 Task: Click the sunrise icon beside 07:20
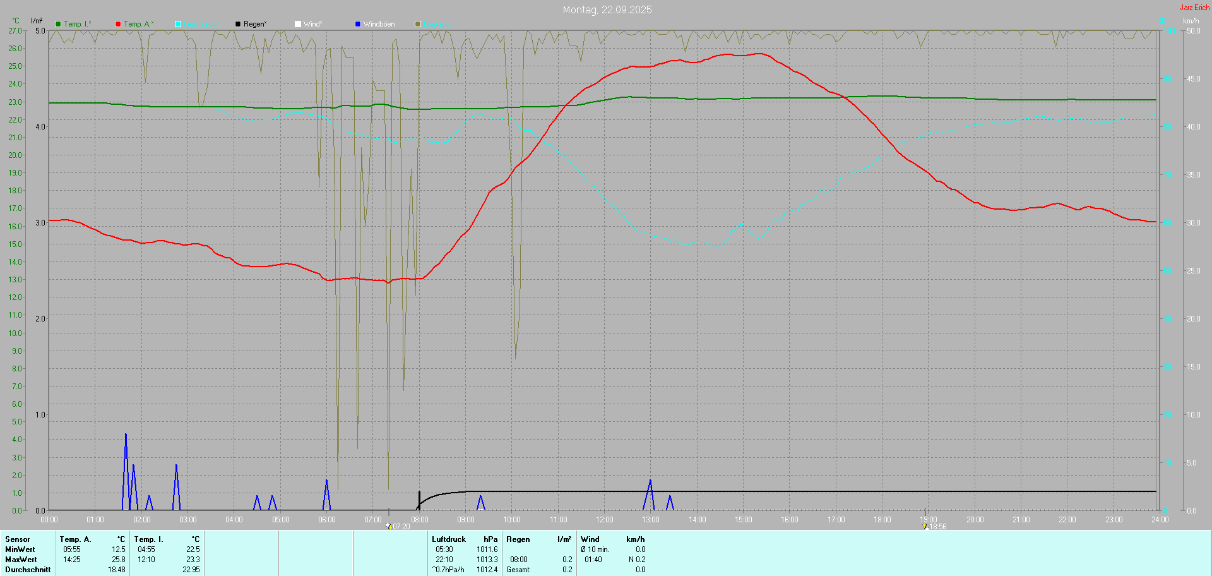point(389,525)
